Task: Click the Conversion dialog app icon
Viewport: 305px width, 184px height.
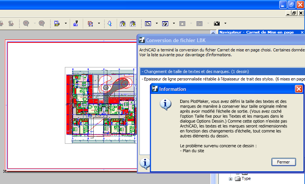Action: point(142,40)
